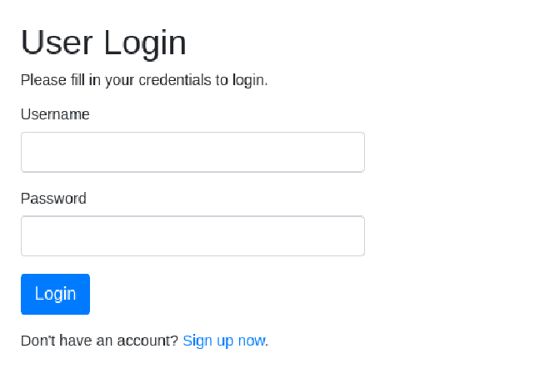The width and height of the screenshot is (550, 374).
Task: Place cursor in the field below Username
Action: (x=192, y=152)
